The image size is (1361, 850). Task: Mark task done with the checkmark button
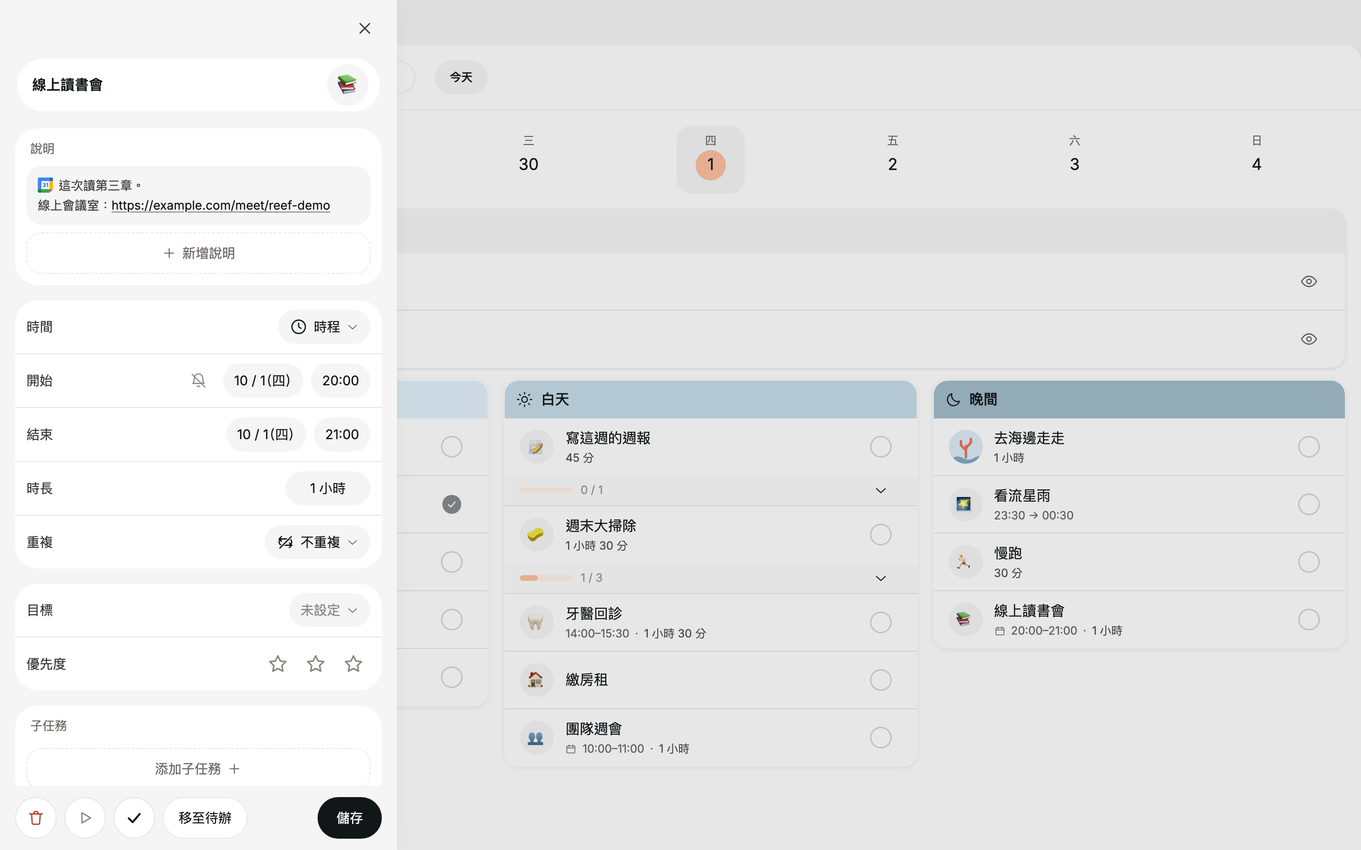134,818
